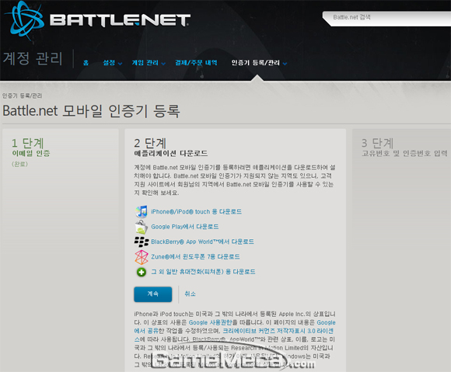Click the BlackBerry logo icon
Viewport: 451px width, 372px height.
point(142,242)
